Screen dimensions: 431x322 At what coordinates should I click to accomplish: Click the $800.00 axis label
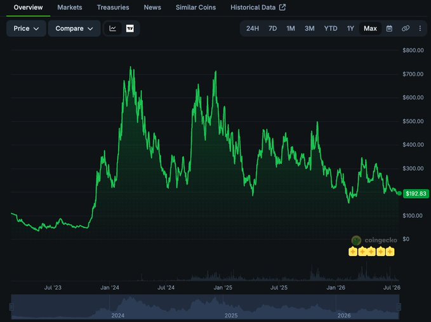click(413, 50)
